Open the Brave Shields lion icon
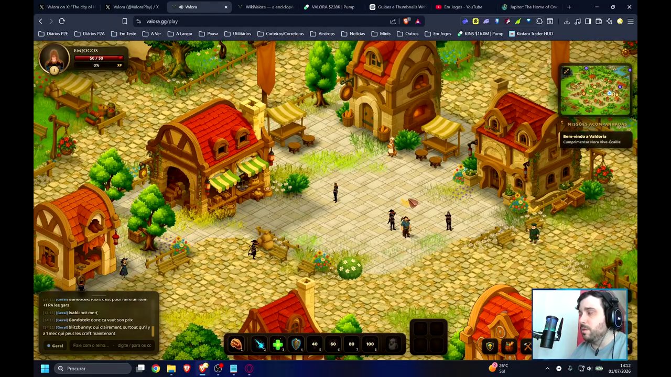This screenshot has width=671, height=377. pos(407,21)
